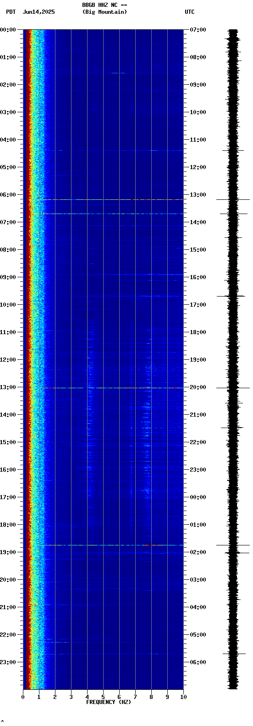Click the white event line near 18:45 PDT
This screenshot has height=726, width=253.
(x=114, y=545)
